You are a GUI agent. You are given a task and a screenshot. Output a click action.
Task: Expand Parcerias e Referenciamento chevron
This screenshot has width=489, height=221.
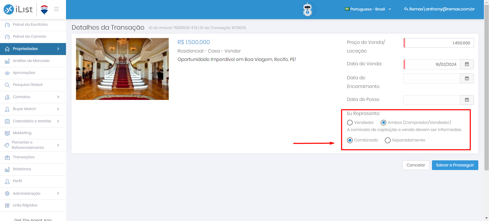point(58,145)
